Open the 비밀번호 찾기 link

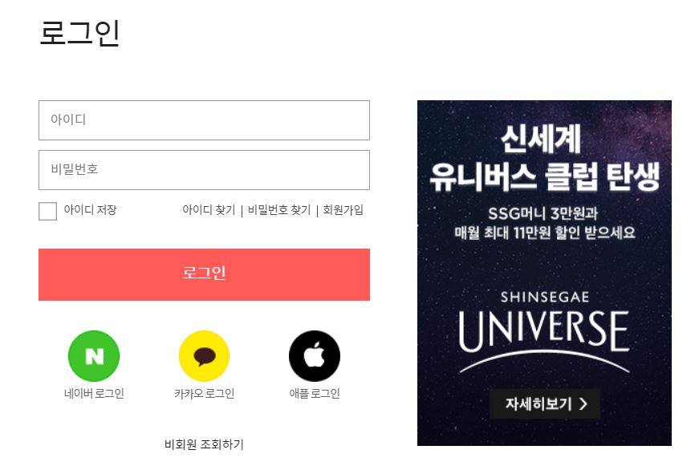click(x=279, y=210)
